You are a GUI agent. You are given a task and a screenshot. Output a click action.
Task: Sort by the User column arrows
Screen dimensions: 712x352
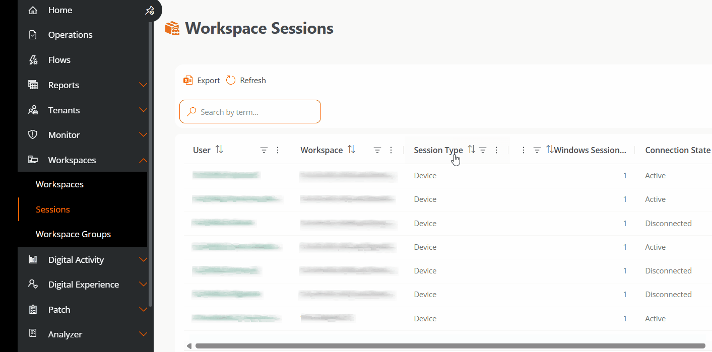pos(219,150)
